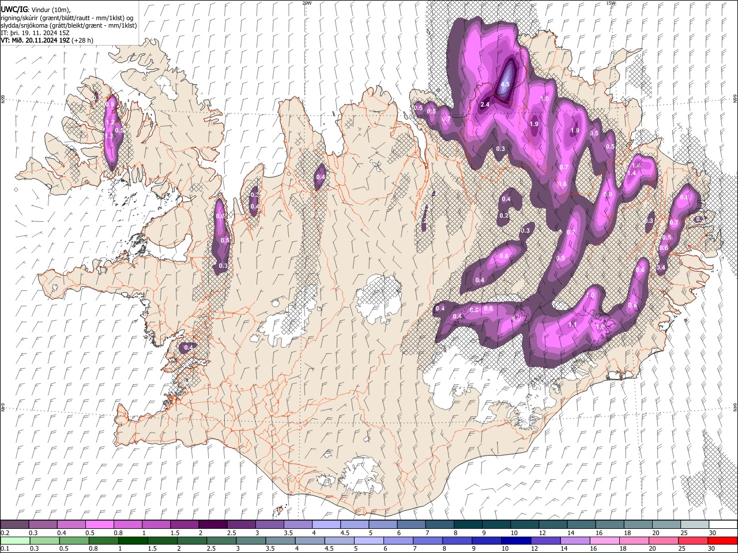Viewport: 738px width, 553px height.
Task: Pick the upper legend swatch labeled 6
Action: [x=411, y=525]
